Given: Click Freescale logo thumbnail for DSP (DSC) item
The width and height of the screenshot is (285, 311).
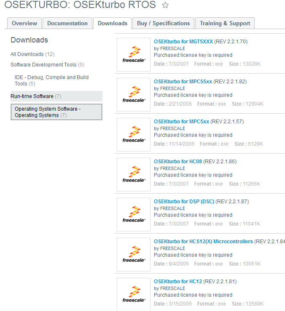Looking at the screenshot, I should 134,215.
